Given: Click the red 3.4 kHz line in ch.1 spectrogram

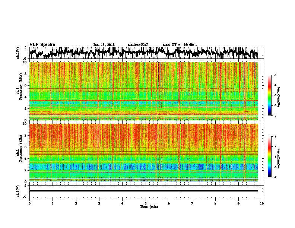Looking at the screenshot, I should [144, 101].
